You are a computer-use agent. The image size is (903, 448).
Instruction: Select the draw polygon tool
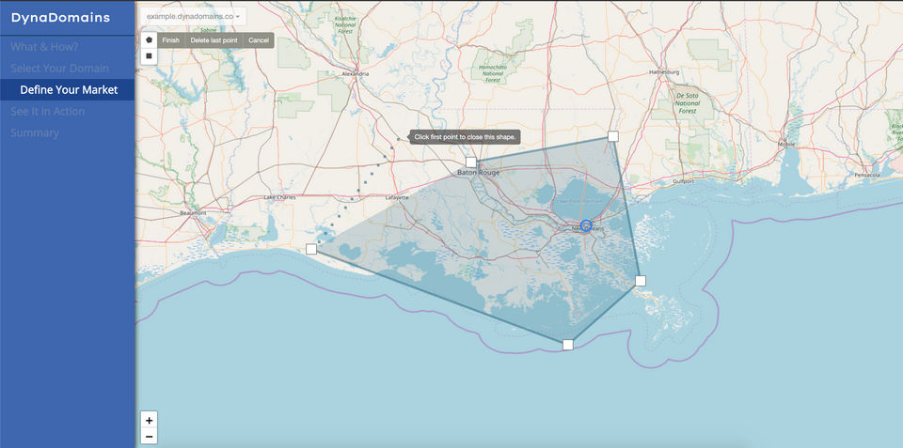[150, 40]
